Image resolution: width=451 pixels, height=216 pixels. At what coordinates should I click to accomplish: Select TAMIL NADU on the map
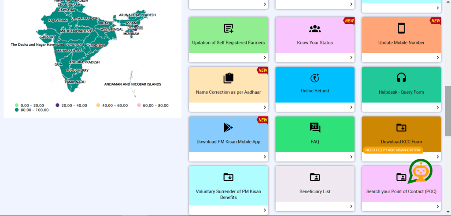[x=75, y=82]
